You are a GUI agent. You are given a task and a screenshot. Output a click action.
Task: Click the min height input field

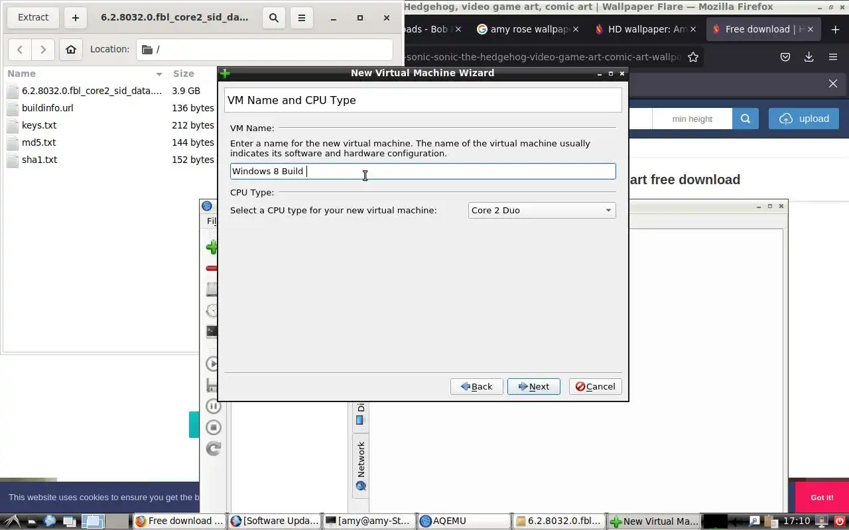tap(692, 119)
